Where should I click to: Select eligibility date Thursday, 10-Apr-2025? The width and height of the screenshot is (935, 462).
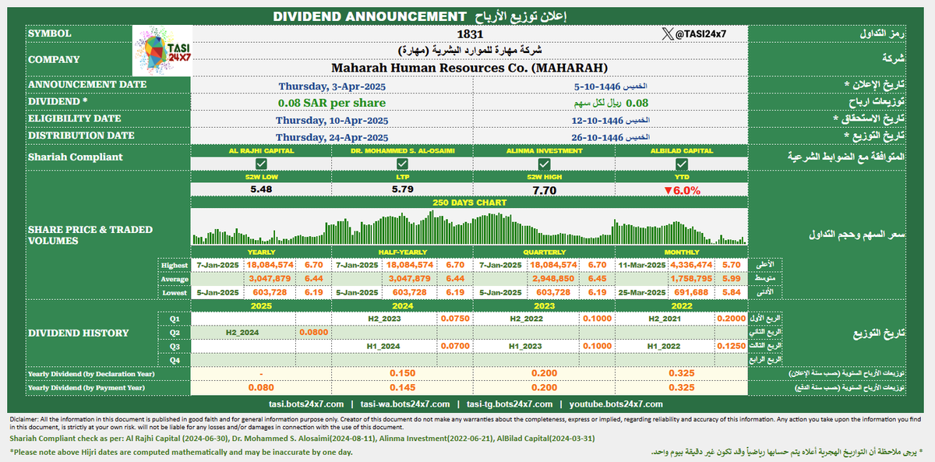coord(331,119)
